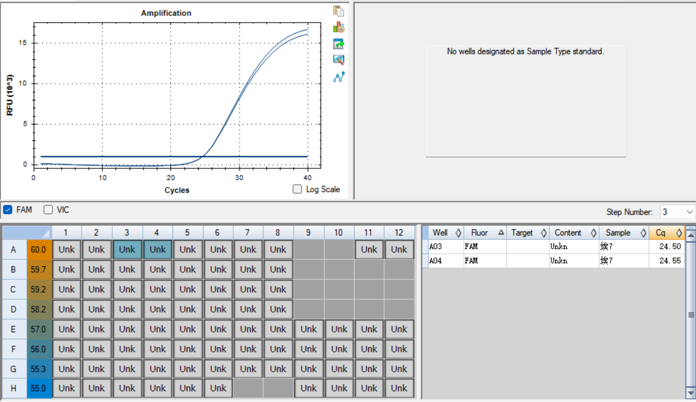Click the Target column sort diamond
The image size is (696, 402).
tap(543, 233)
